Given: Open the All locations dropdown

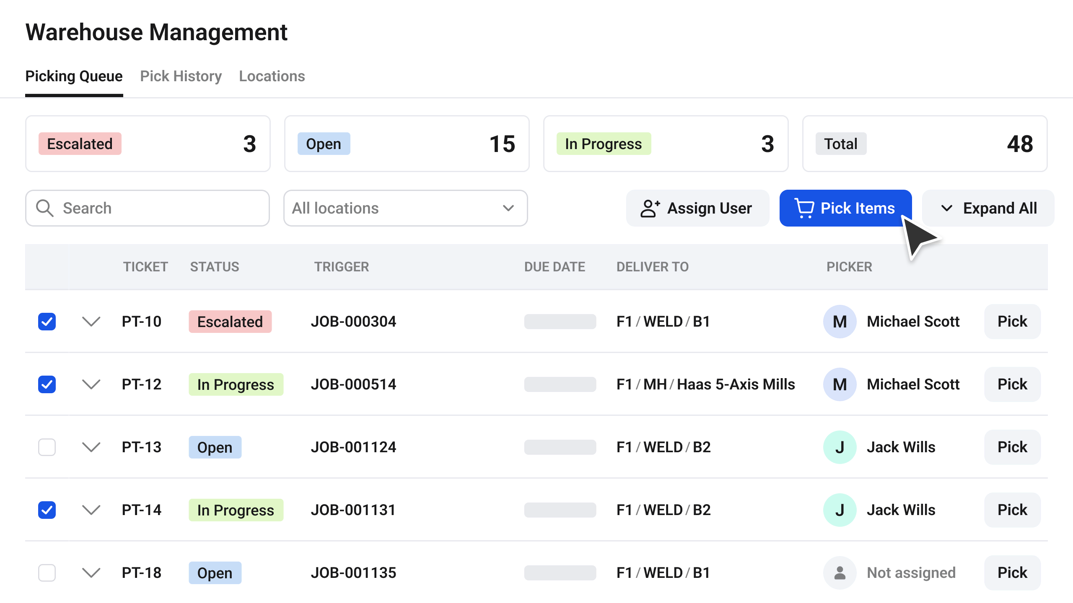Looking at the screenshot, I should tap(405, 208).
